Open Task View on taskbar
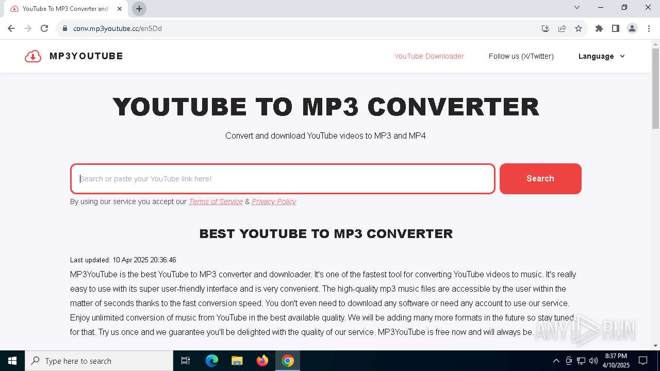The height and width of the screenshot is (371, 660). pos(186,361)
